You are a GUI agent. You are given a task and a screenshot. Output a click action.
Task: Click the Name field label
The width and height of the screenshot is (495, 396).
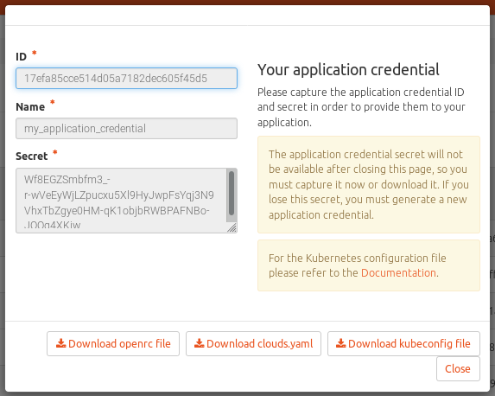click(x=30, y=107)
